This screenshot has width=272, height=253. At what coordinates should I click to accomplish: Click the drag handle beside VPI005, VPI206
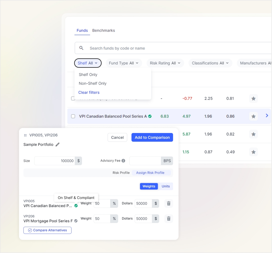(25, 135)
